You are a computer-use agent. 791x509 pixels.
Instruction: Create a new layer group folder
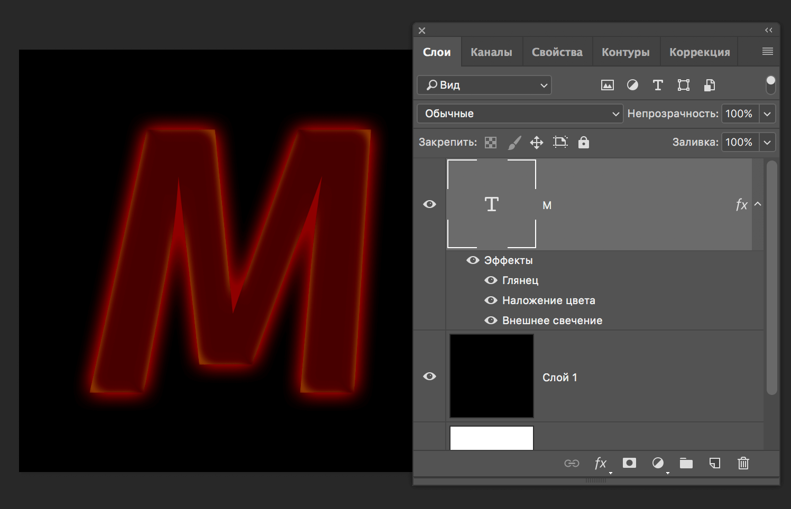pyautogui.click(x=686, y=464)
